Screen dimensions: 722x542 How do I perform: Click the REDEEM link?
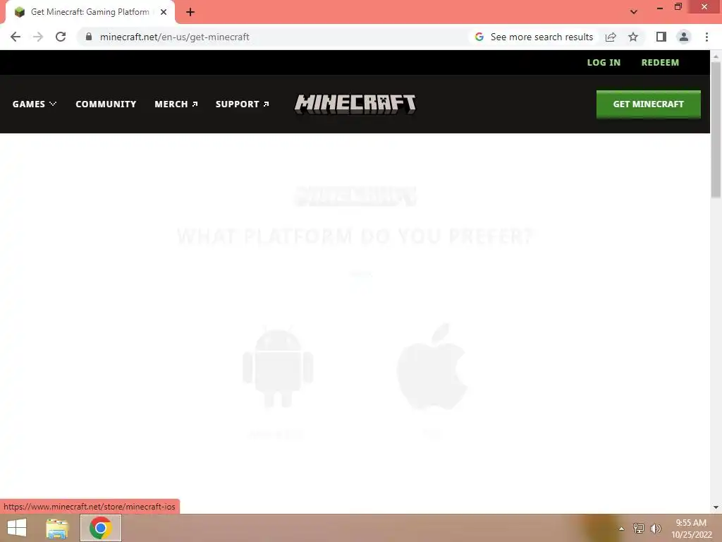click(660, 63)
